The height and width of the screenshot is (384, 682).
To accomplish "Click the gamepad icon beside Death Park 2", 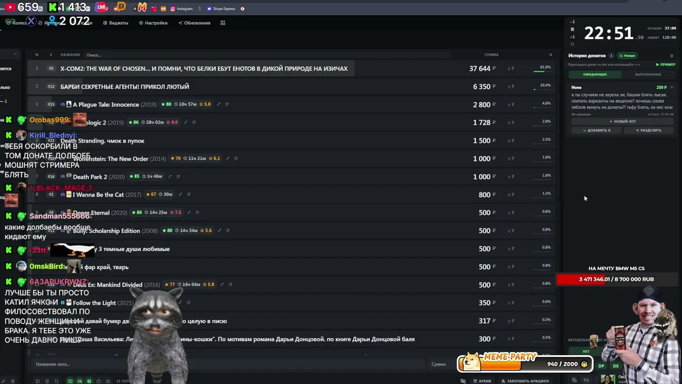I will click(x=62, y=177).
